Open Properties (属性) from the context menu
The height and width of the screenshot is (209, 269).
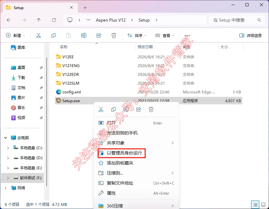pos(136,193)
